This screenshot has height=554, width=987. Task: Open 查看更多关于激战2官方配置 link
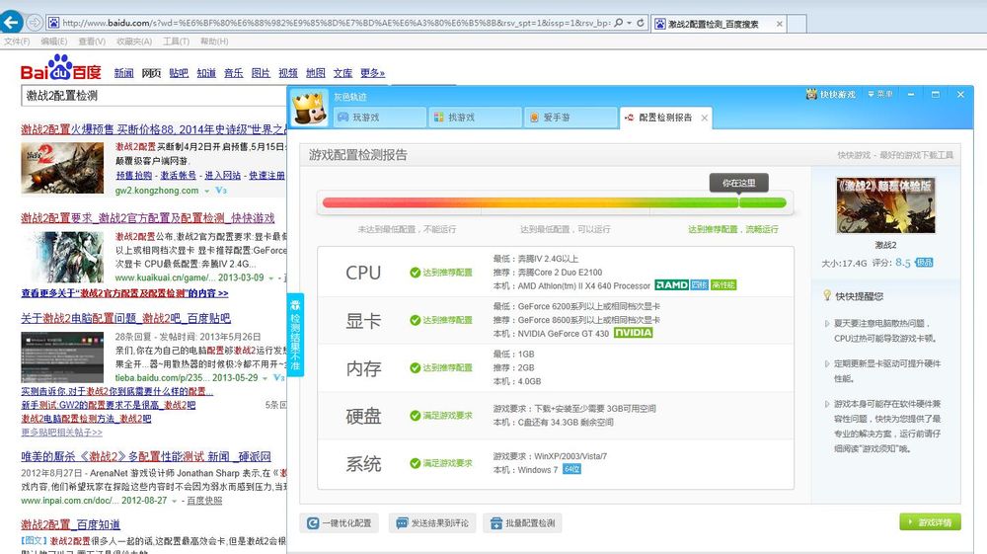(x=124, y=293)
